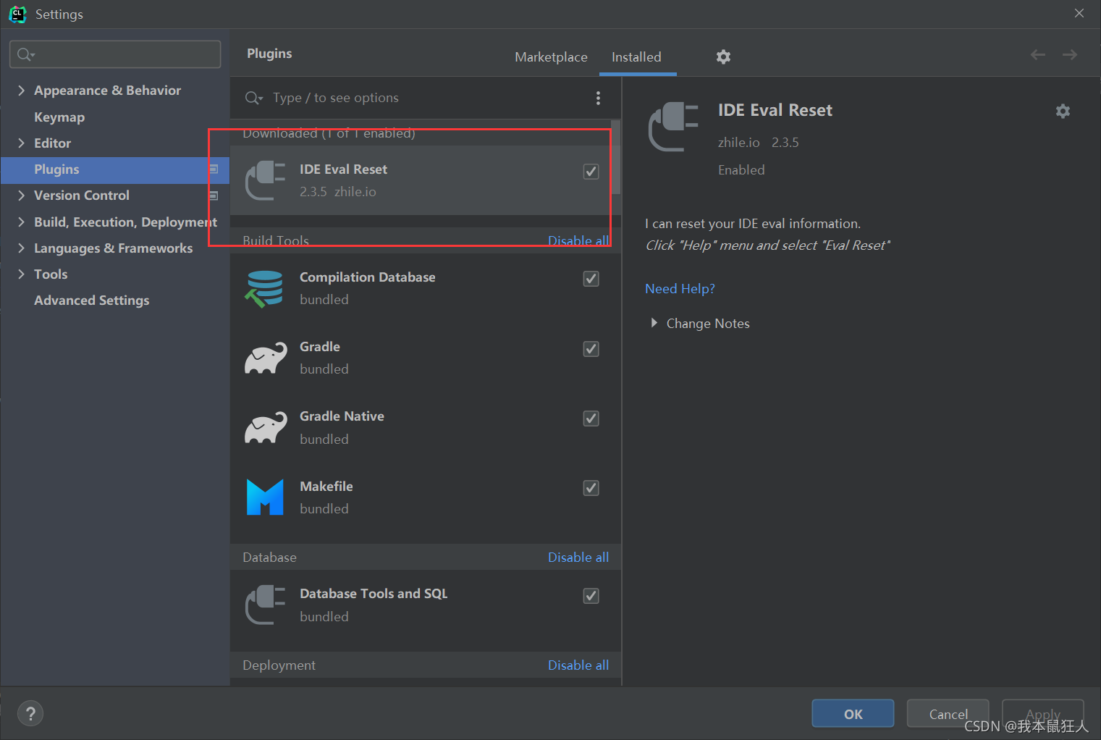This screenshot has width=1101, height=740.
Task: Open the Need Help? link
Action: coord(680,289)
